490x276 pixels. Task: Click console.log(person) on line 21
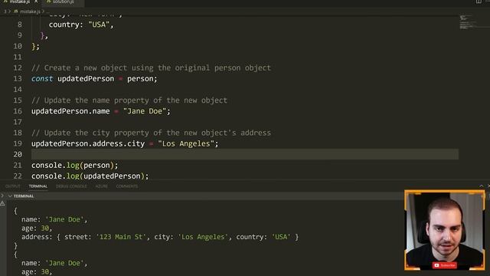pos(75,166)
